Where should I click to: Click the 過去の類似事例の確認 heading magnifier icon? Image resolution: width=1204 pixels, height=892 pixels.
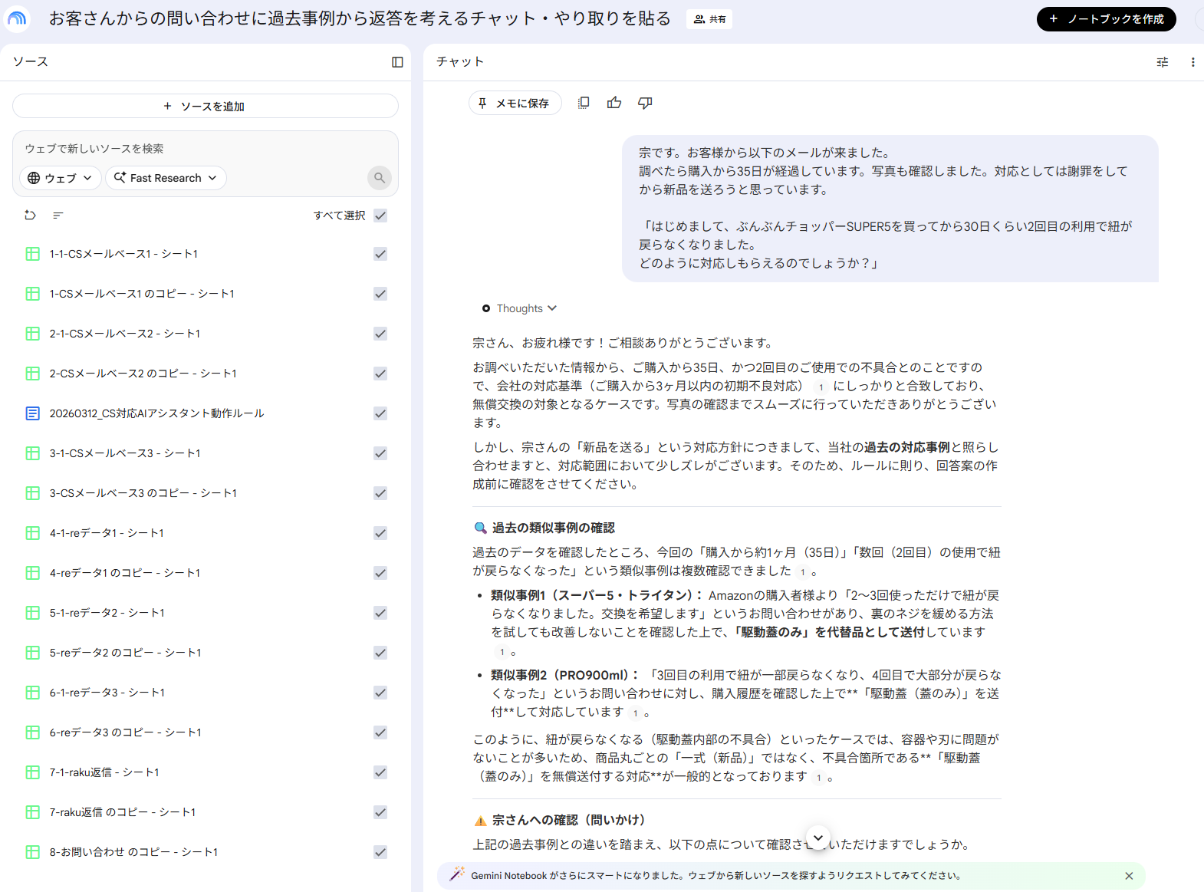pos(481,528)
